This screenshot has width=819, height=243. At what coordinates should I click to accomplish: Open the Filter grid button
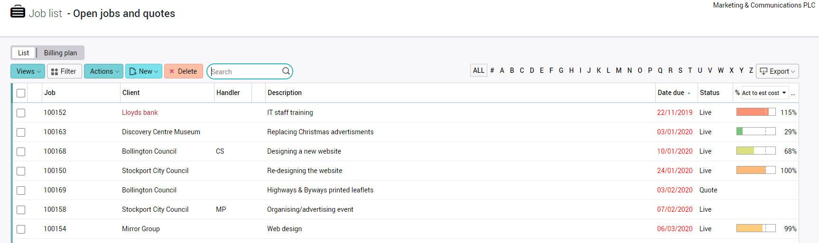tap(64, 71)
